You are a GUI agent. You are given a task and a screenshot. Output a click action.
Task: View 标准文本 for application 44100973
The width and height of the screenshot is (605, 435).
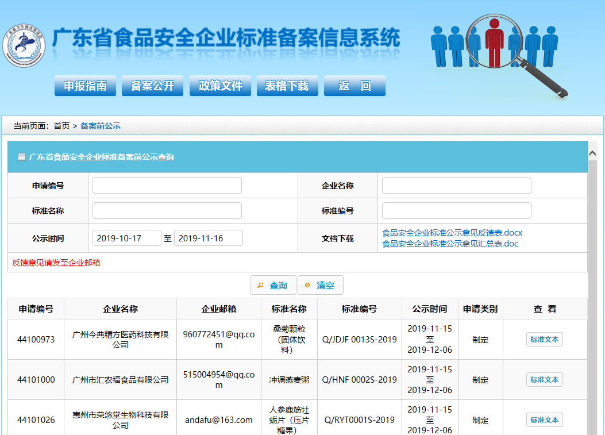pyautogui.click(x=545, y=340)
